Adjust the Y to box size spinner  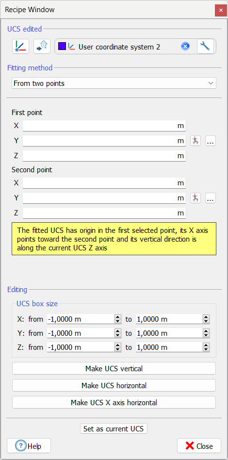click(206, 333)
